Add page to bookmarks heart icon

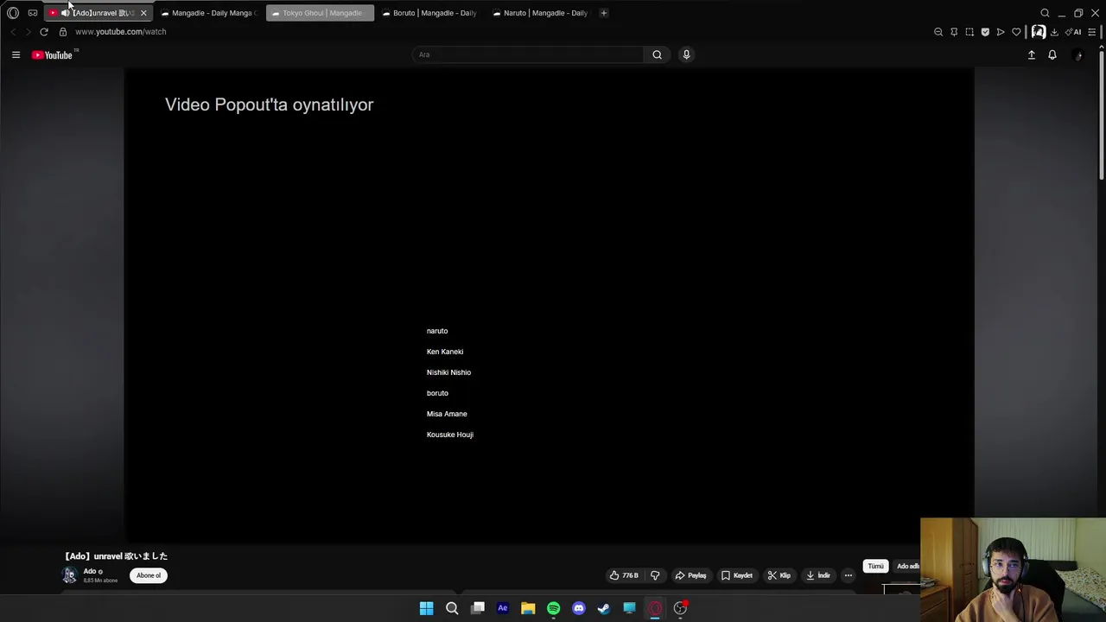point(1016,32)
